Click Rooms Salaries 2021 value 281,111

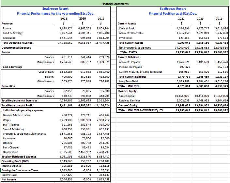pos(67,57)
